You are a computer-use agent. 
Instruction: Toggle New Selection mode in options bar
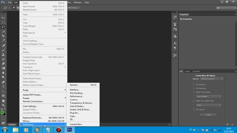(x=14, y=7)
